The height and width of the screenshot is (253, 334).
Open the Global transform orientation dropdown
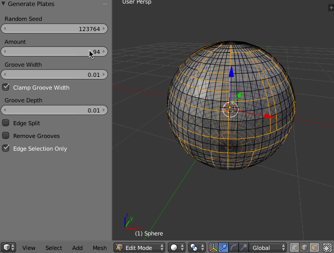[x=268, y=248]
